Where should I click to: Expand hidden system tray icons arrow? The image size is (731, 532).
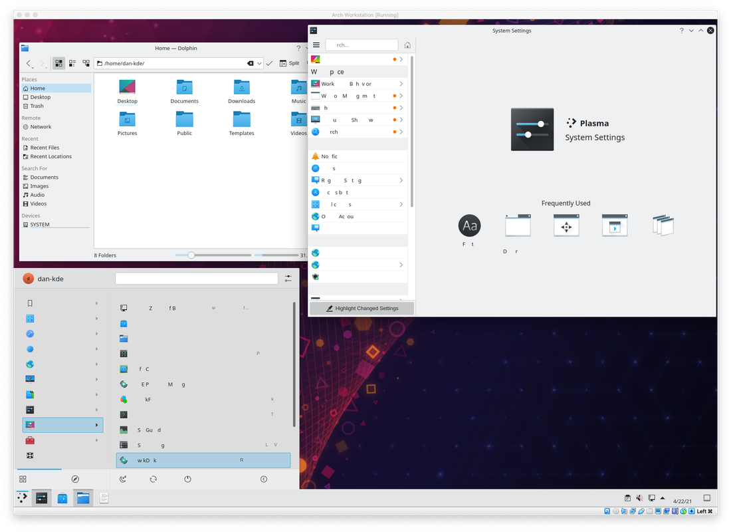point(663,498)
